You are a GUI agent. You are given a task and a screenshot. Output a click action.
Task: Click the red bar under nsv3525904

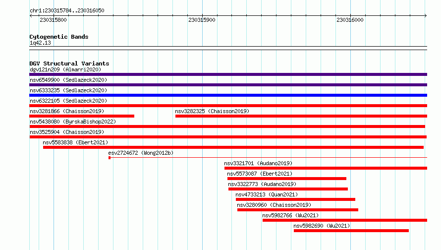tap(228, 137)
